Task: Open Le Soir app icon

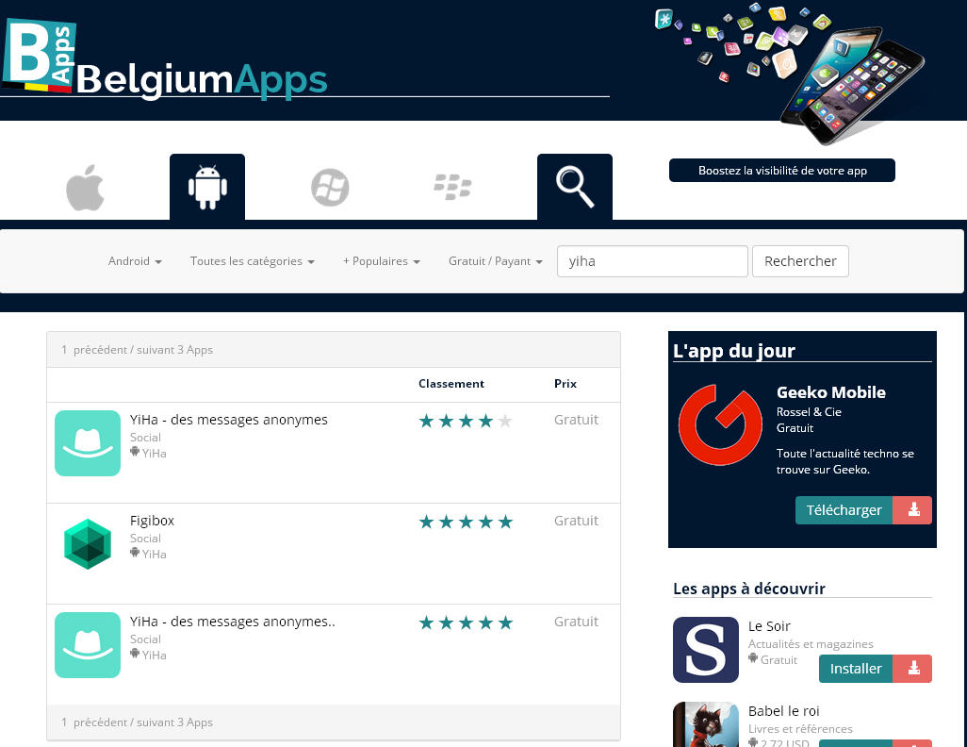Action: tap(706, 650)
